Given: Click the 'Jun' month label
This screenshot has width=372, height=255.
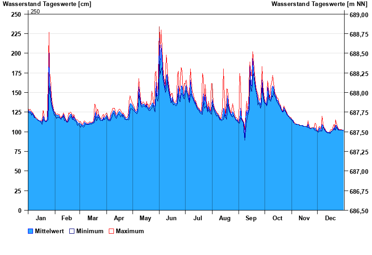Looking at the screenshot, I should [171, 218].
